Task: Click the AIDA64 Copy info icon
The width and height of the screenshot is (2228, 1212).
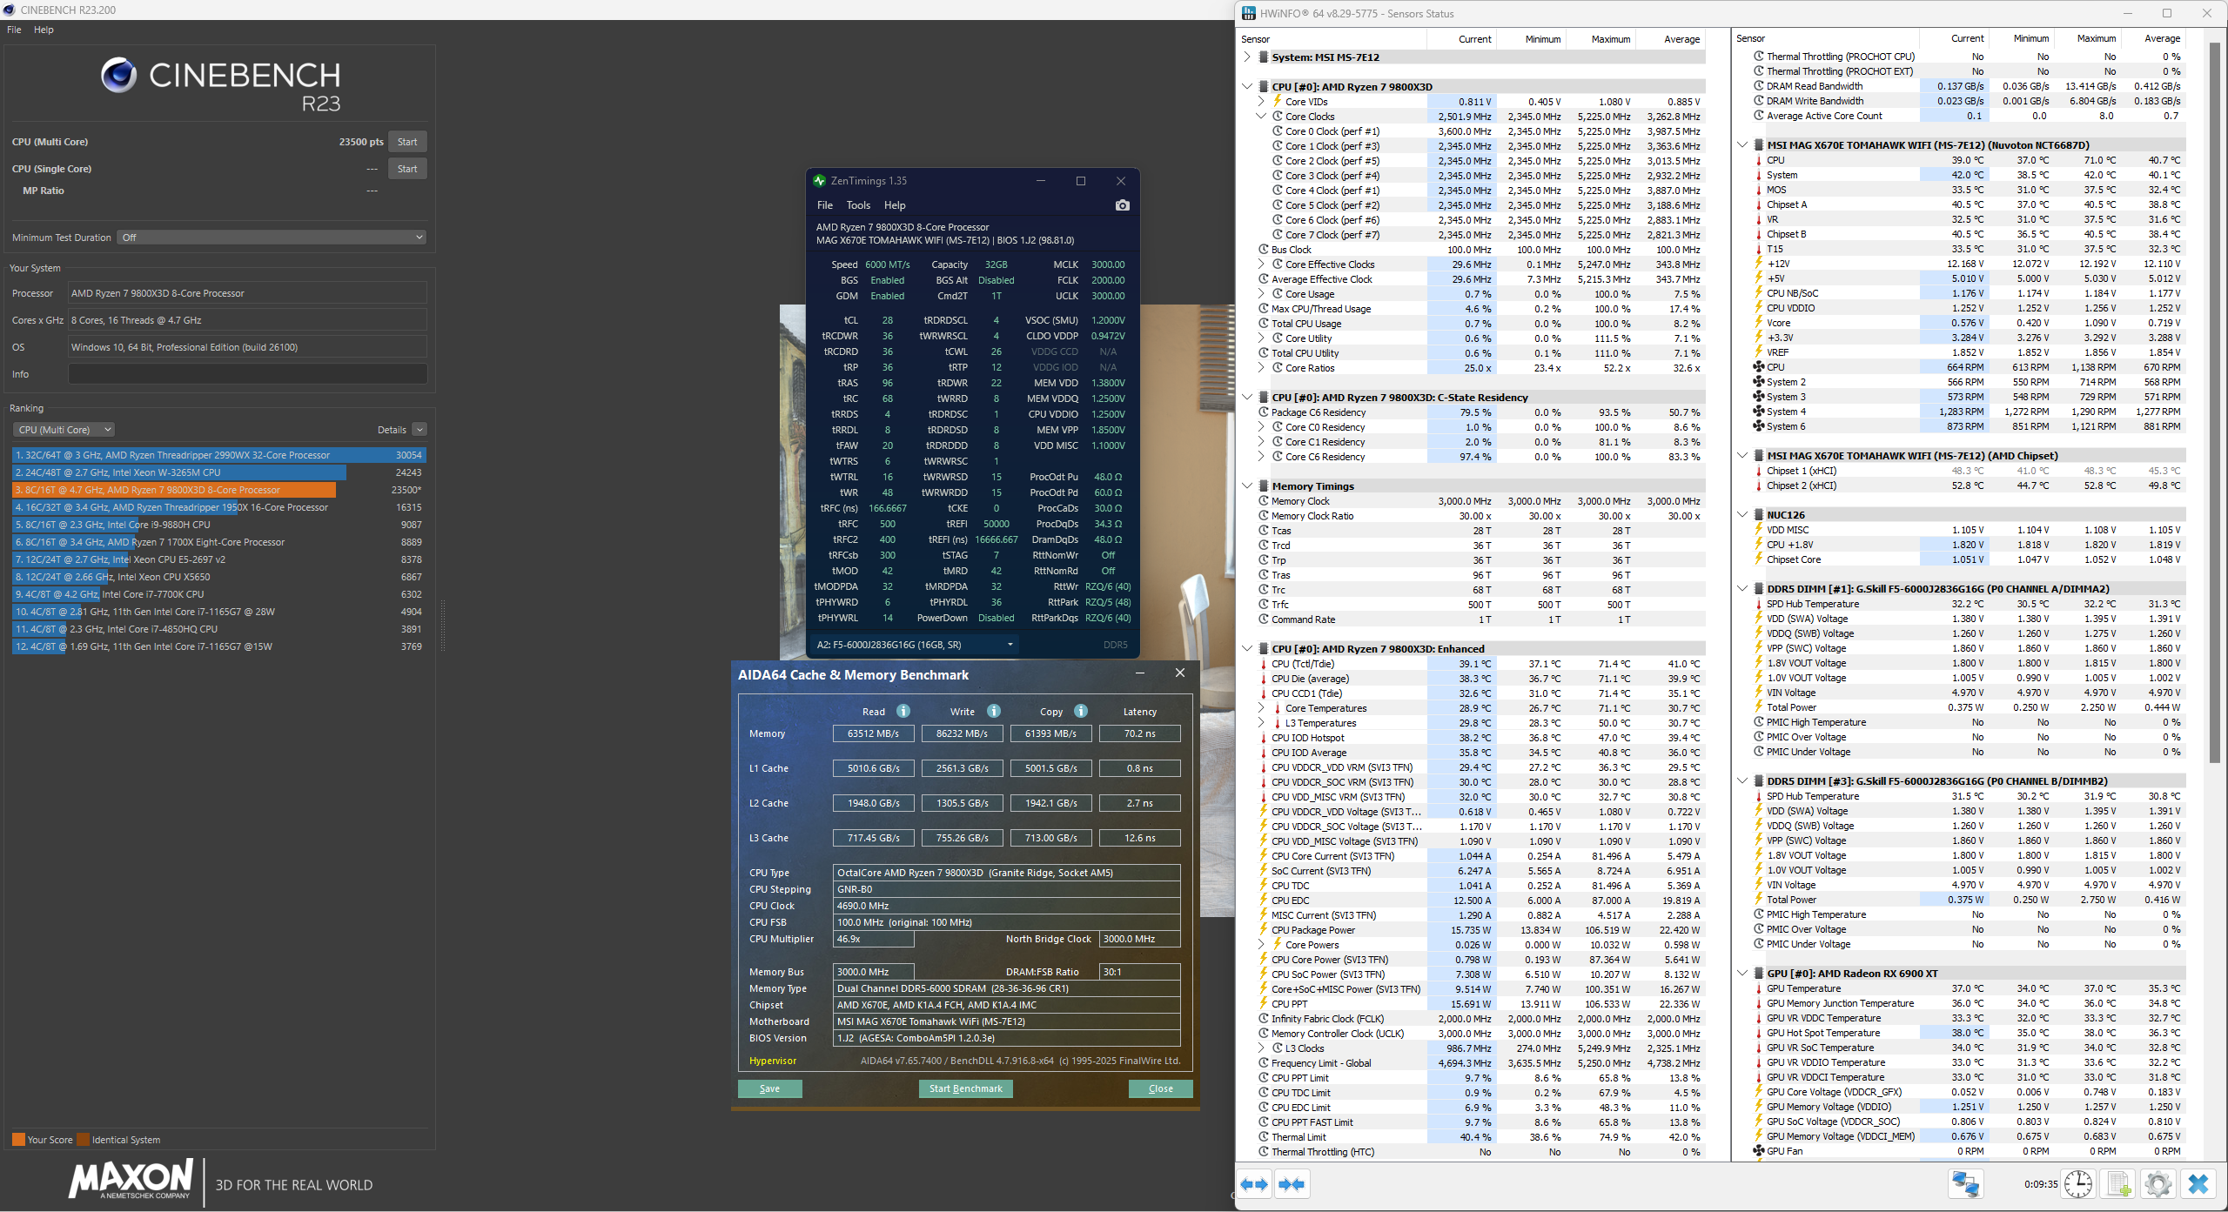Action: coord(1081,711)
